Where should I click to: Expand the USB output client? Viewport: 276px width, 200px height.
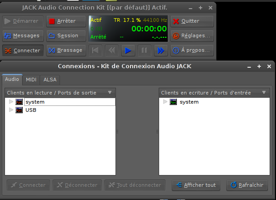(x=11, y=110)
